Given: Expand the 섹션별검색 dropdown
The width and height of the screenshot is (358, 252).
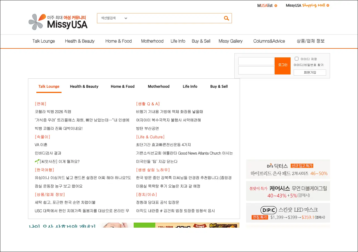Looking at the screenshot, I should point(114,18).
